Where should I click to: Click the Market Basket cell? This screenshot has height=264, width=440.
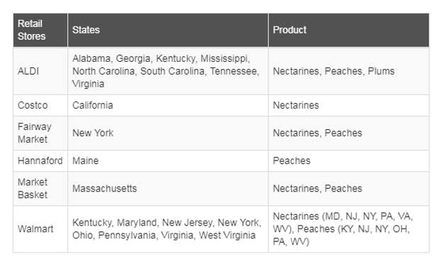(40, 189)
